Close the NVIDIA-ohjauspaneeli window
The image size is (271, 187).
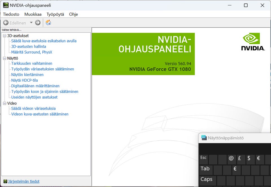tap(262, 5)
